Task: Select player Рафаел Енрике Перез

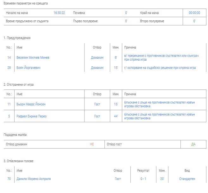Action: pyautogui.click(x=31, y=116)
